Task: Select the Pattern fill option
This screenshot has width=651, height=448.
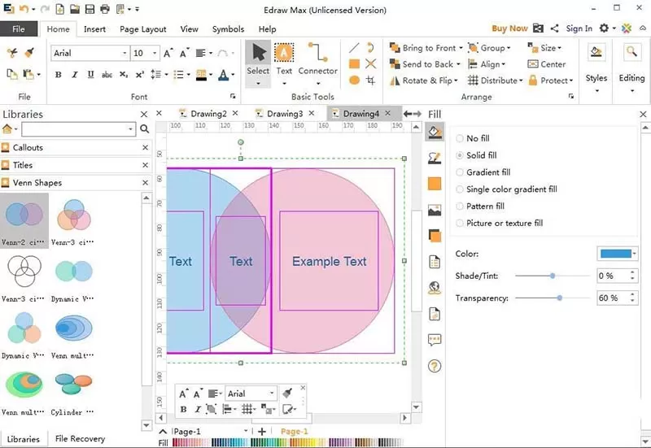Action: tap(480, 207)
